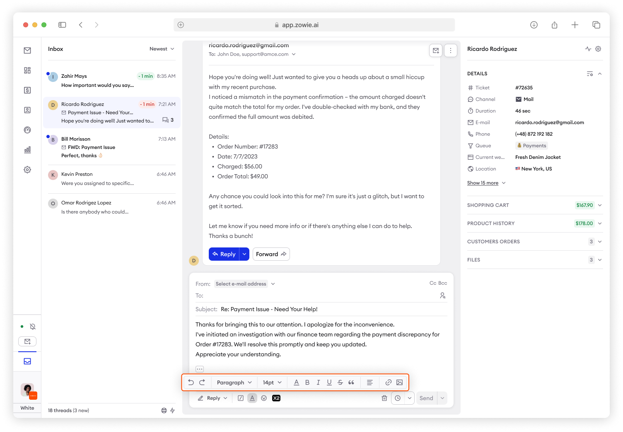623x432 pixels.
Task: Open the gauge performance icon in sidebar
Action: (27, 130)
